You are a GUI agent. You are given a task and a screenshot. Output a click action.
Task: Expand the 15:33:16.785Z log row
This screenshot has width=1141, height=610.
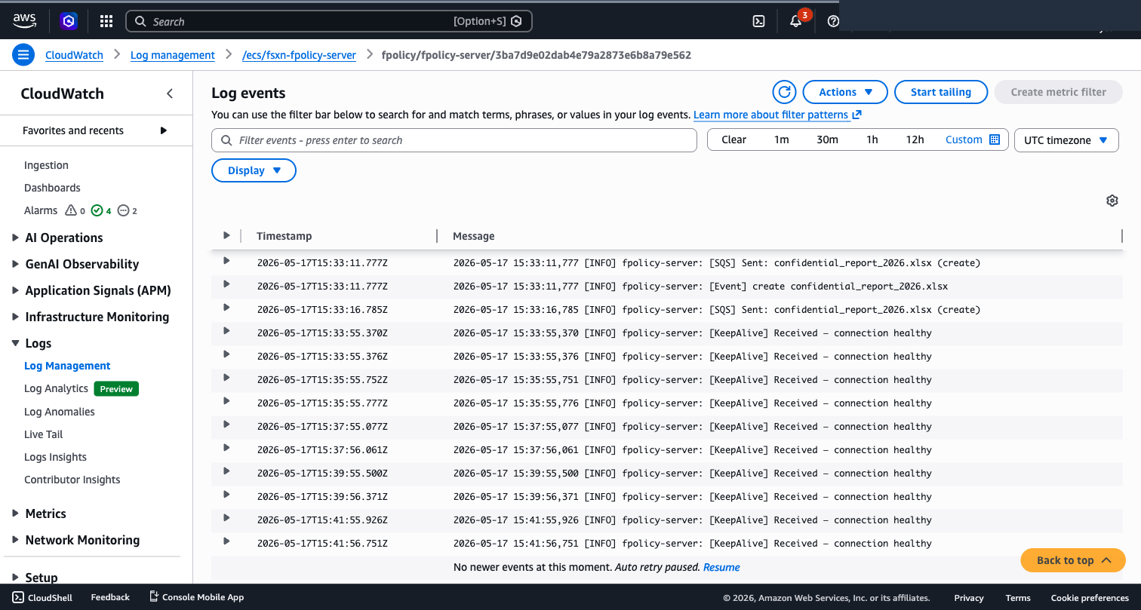click(x=226, y=308)
